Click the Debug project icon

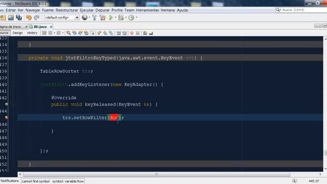121,18
